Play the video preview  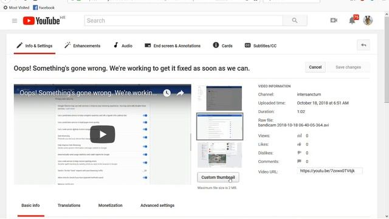[x=103, y=134]
